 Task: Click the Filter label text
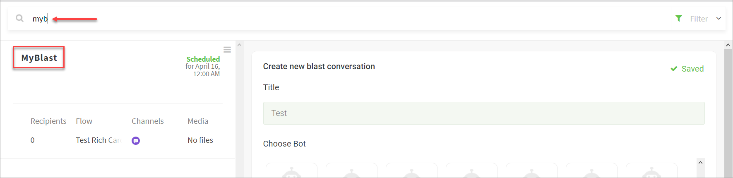699,19
